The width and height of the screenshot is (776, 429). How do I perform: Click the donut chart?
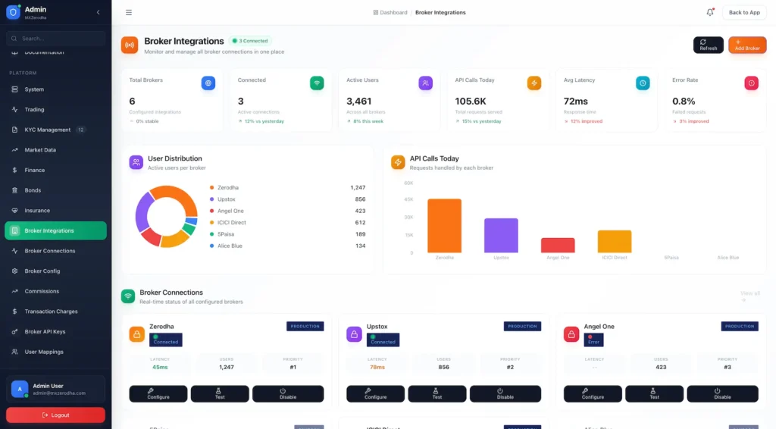point(166,217)
